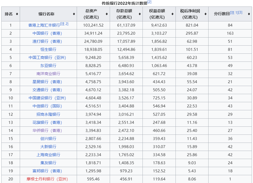Select the total assets value 4,670.12

pyautogui.click(x=93, y=90)
